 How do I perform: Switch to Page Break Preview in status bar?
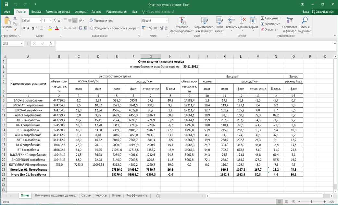pyautogui.click(x=294, y=202)
